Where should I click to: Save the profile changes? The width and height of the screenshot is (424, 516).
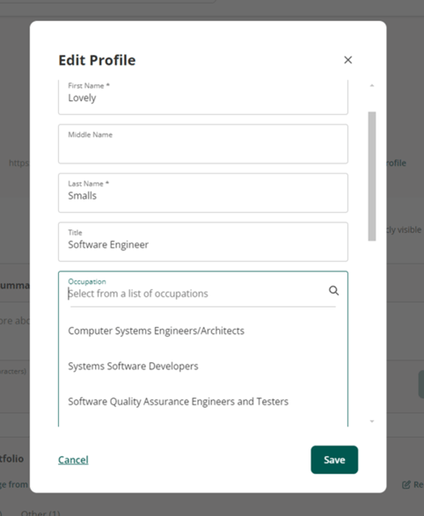pyautogui.click(x=334, y=460)
